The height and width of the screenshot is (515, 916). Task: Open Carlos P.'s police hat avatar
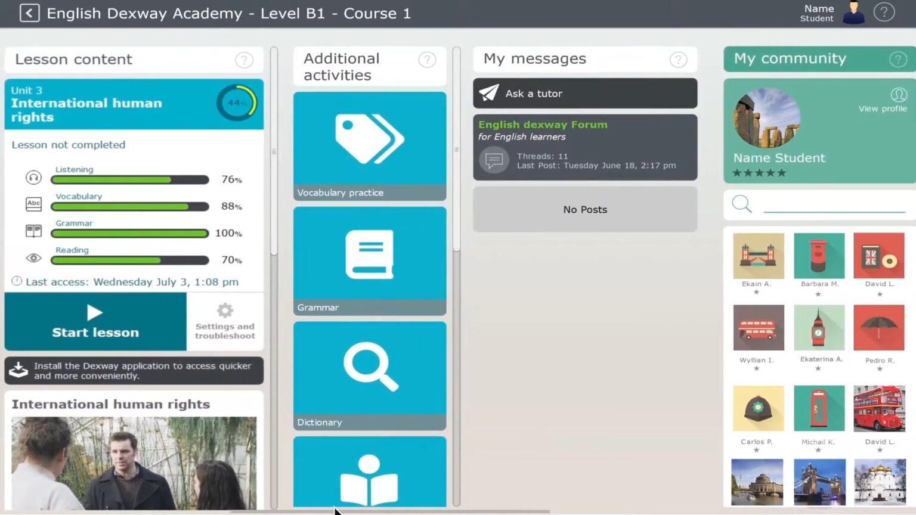[758, 408]
